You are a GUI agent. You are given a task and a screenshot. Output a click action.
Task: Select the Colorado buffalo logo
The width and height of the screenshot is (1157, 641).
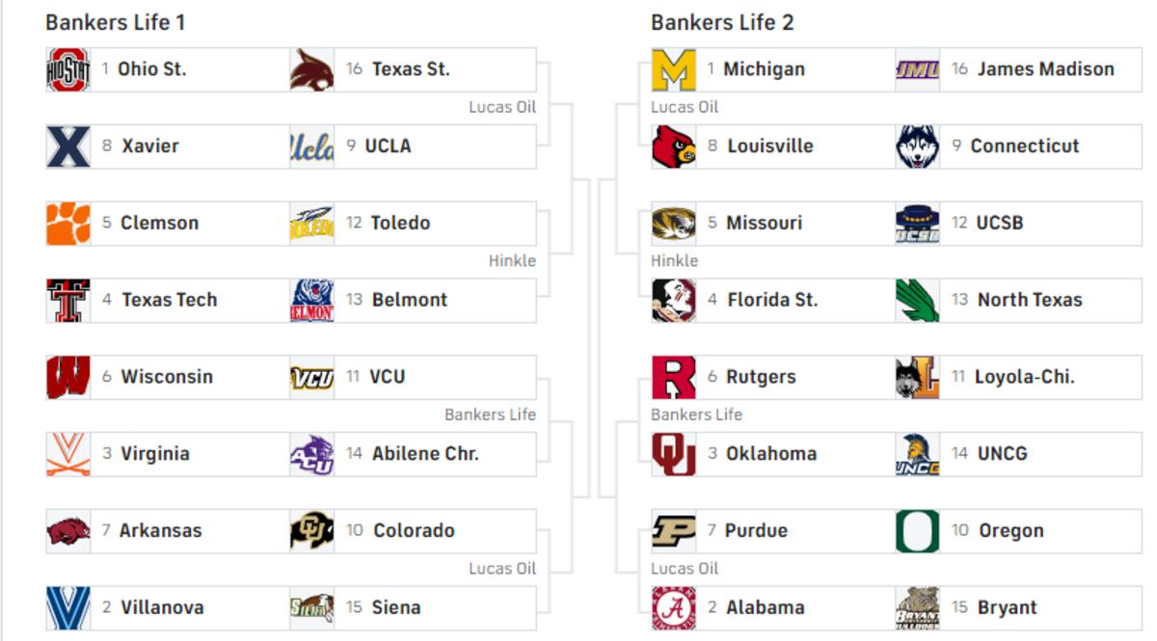pyautogui.click(x=312, y=531)
